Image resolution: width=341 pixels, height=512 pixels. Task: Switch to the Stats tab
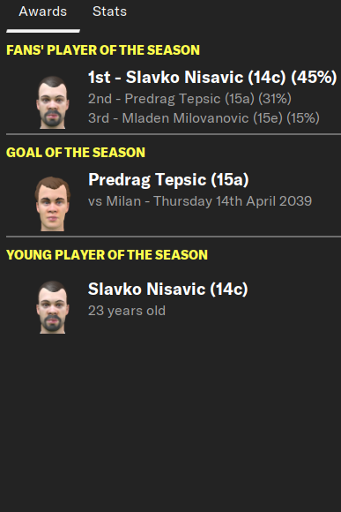[x=109, y=11]
